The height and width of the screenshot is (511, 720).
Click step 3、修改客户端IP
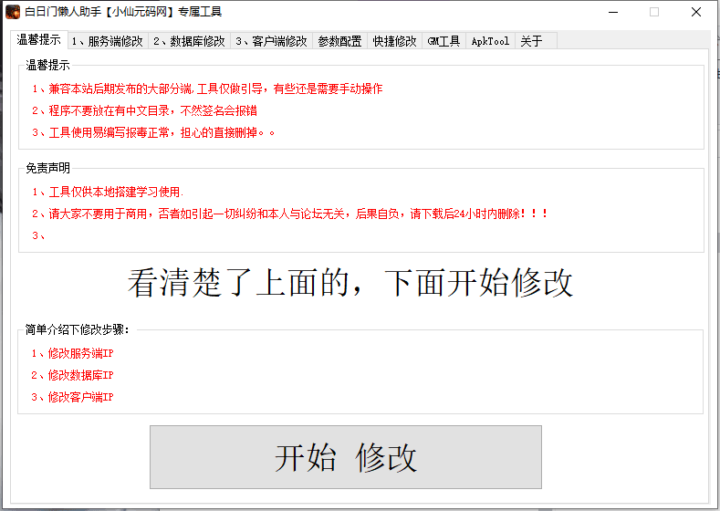72,397
